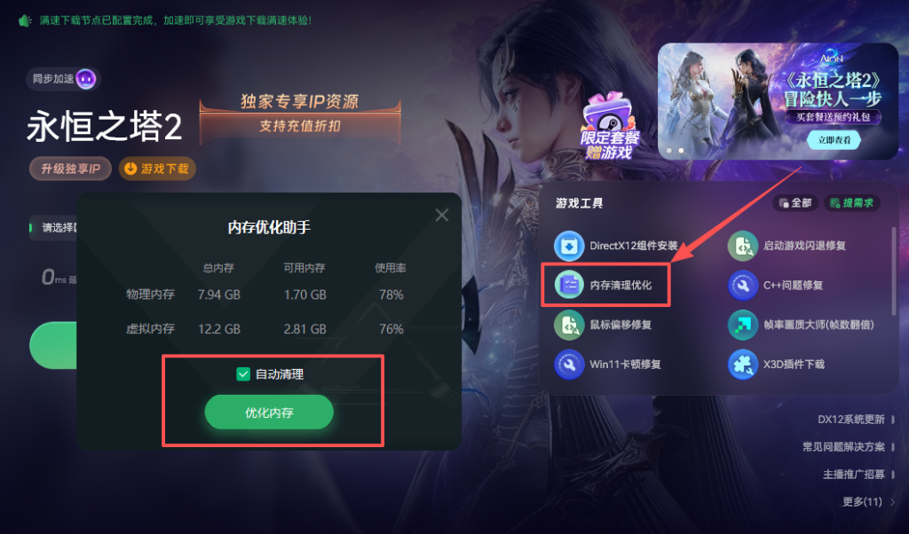Open the 限定套餐赠游戏 gift icon
909x534 pixels.
tap(610, 126)
